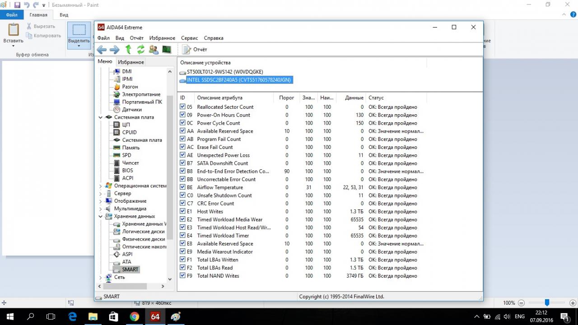Click the Отчёт report button
The width and height of the screenshot is (578, 325).
195,50
